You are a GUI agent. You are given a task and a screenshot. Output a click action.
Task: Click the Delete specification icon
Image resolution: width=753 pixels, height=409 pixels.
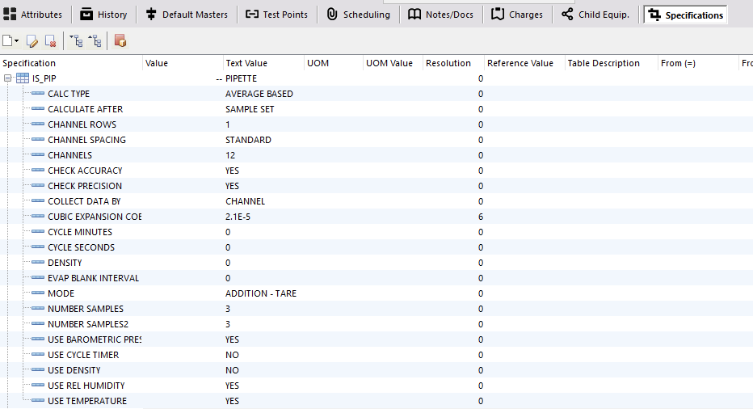pos(50,40)
